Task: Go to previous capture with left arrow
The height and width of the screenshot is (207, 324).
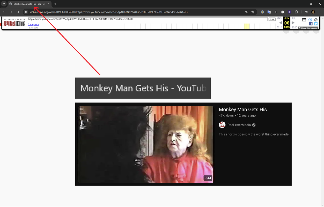Action: pyautogui.click(x=281, y=23)
